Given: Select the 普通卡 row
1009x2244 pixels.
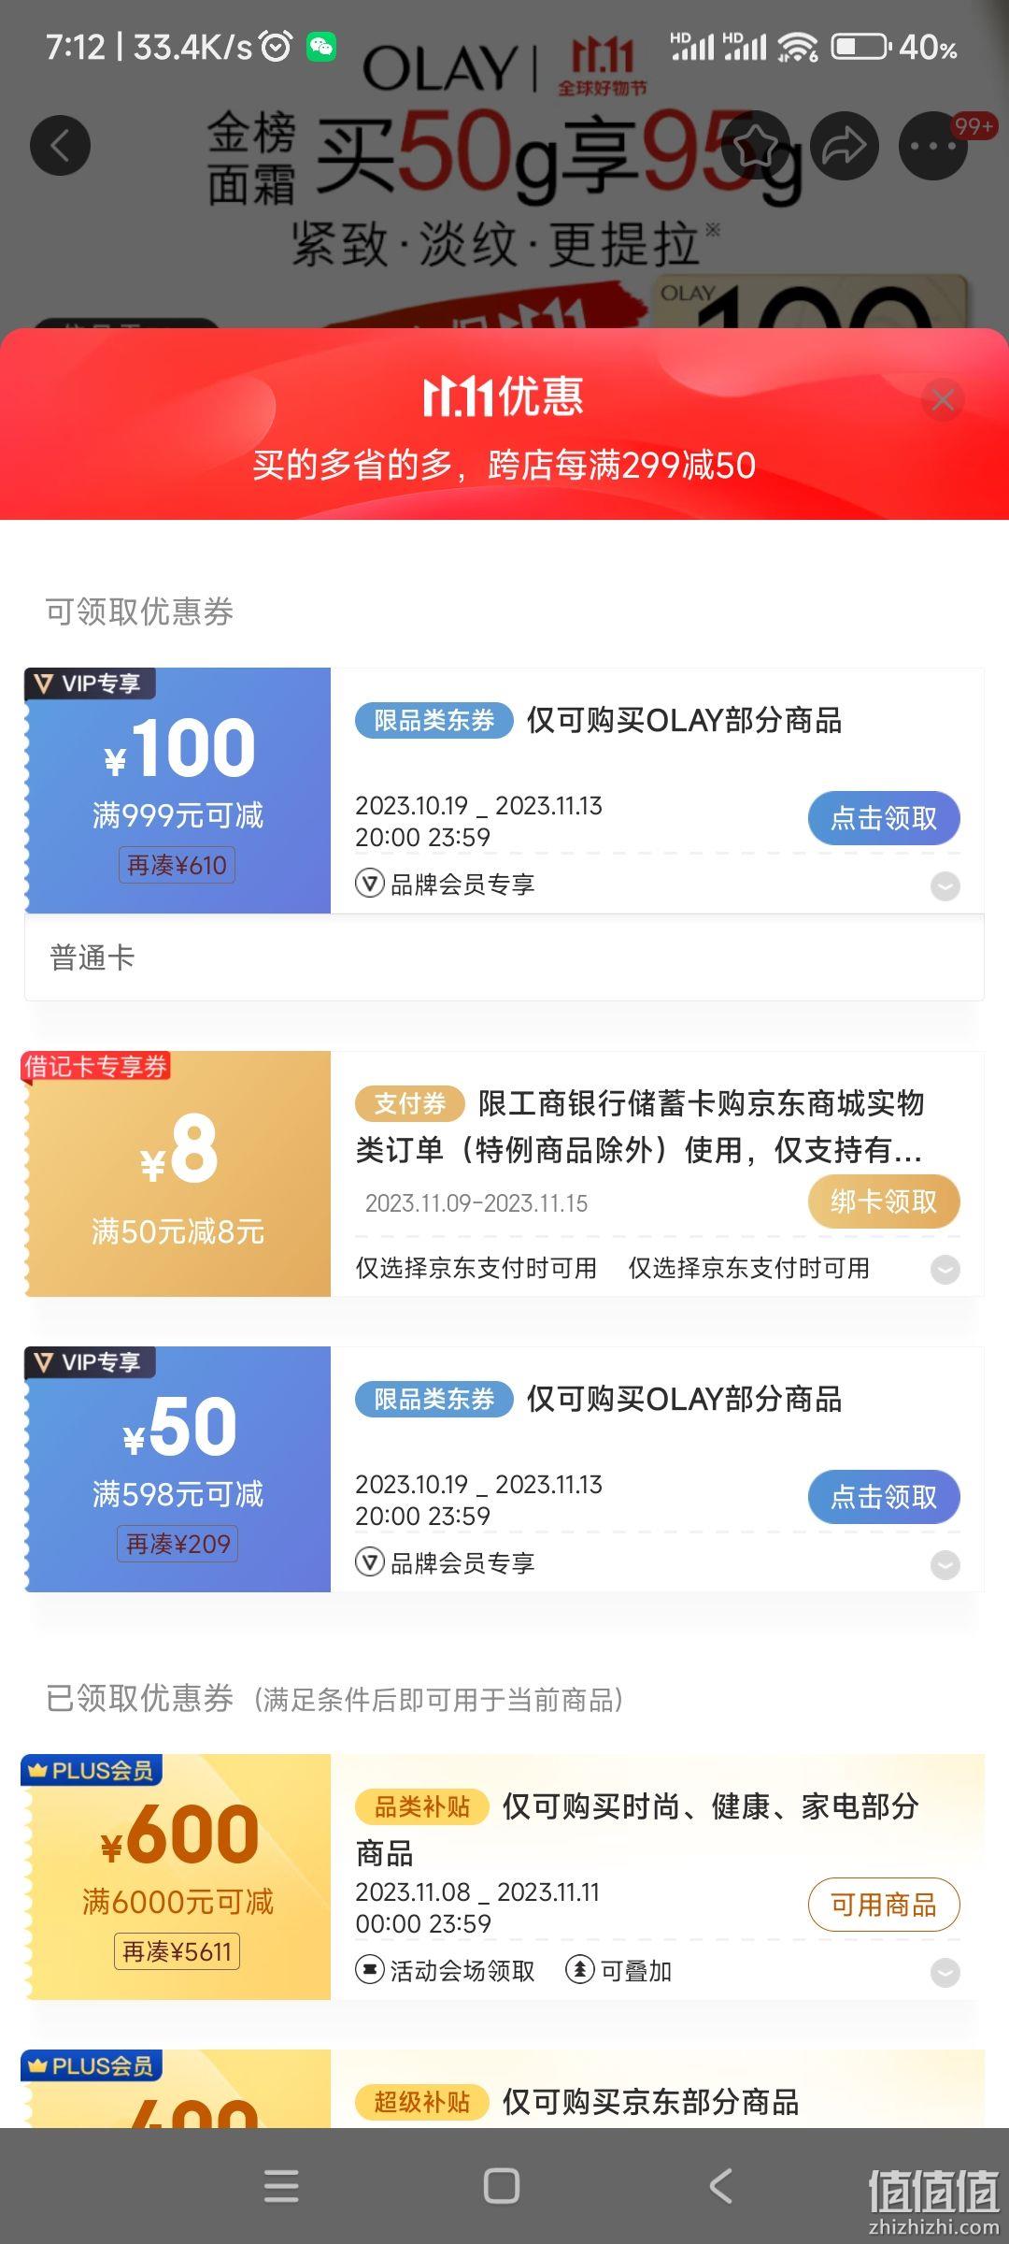Looking at the screenshot, I should pos(504,957).
